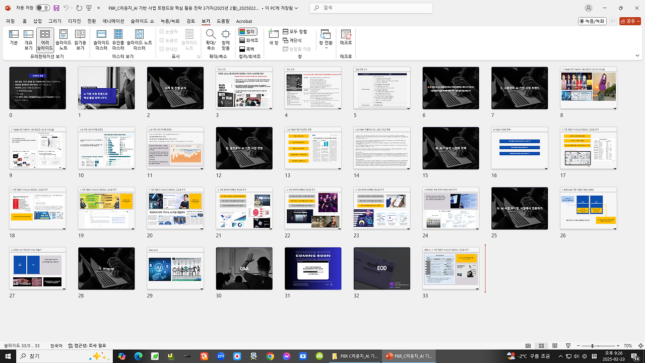Open Chrome from the taskbar

point(270,356)
